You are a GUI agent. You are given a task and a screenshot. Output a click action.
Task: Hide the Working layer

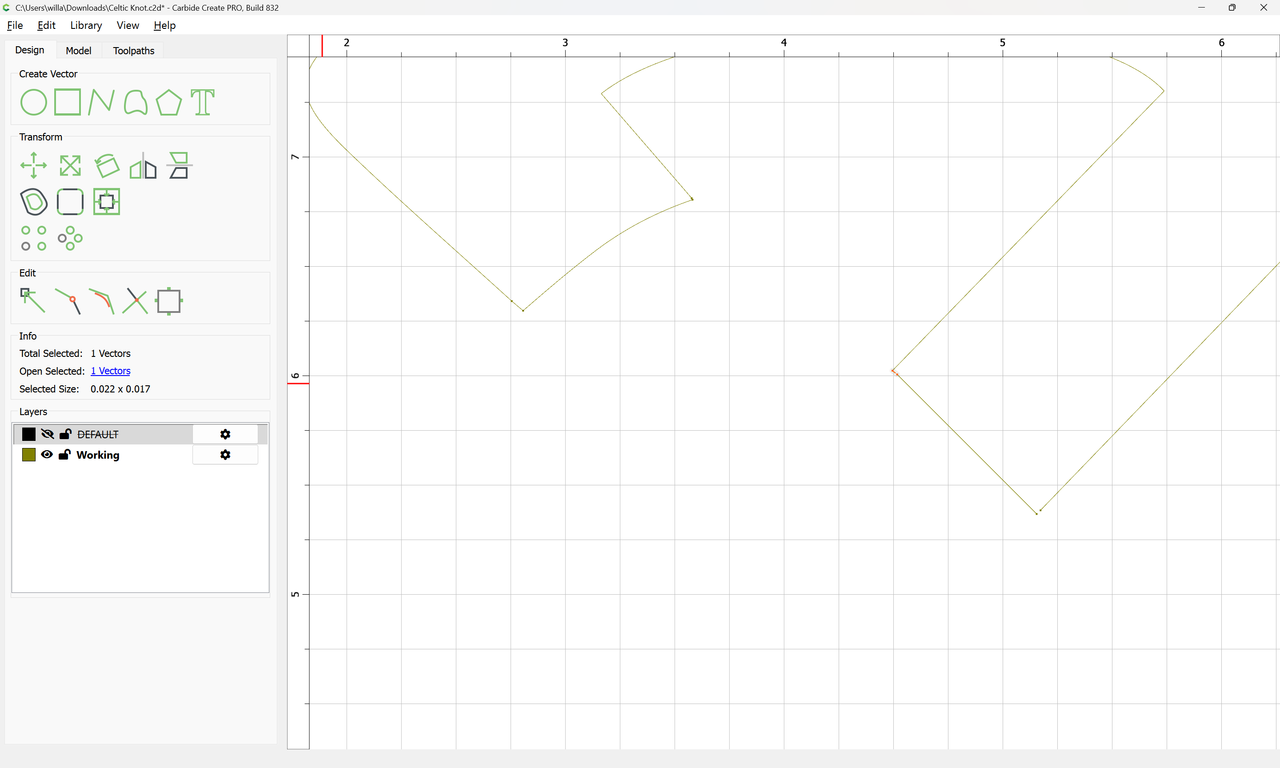point(47,454)
